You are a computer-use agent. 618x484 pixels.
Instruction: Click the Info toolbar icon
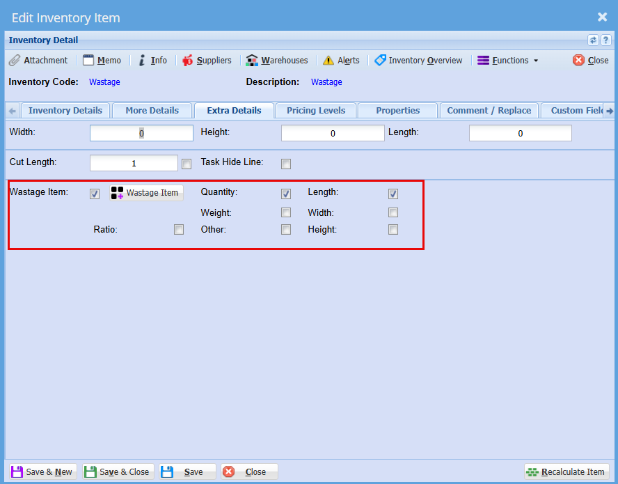pyautogui.click(x=152, y=61)
